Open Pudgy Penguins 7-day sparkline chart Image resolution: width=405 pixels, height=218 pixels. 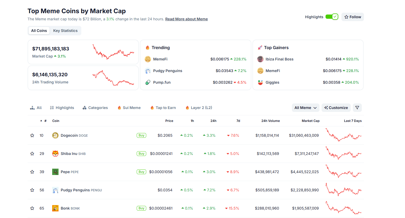click(343, 190)
